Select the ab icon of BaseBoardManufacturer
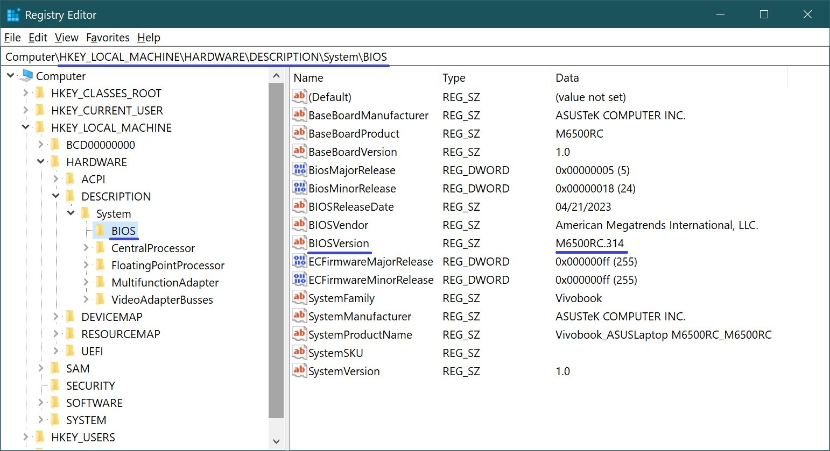This screenshot has height=451, width=830. [x=299, y=115]
